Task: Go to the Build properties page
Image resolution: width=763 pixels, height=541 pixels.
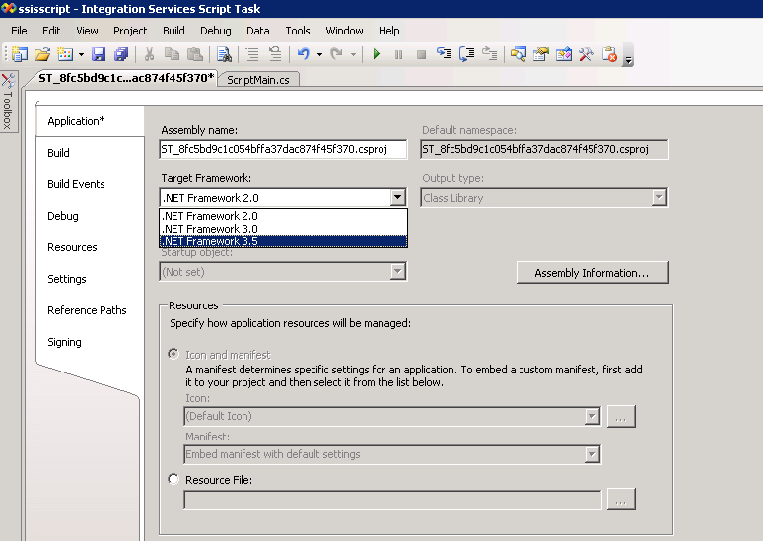Action: click(x=58, y=153)
